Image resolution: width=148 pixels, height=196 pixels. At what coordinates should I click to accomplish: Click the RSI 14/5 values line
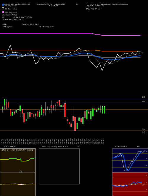click(17, 17)
